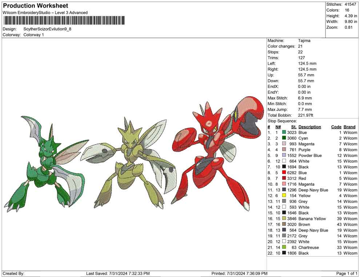Click the Colors value 16
The image size is (360, 277).
point(347,10)
